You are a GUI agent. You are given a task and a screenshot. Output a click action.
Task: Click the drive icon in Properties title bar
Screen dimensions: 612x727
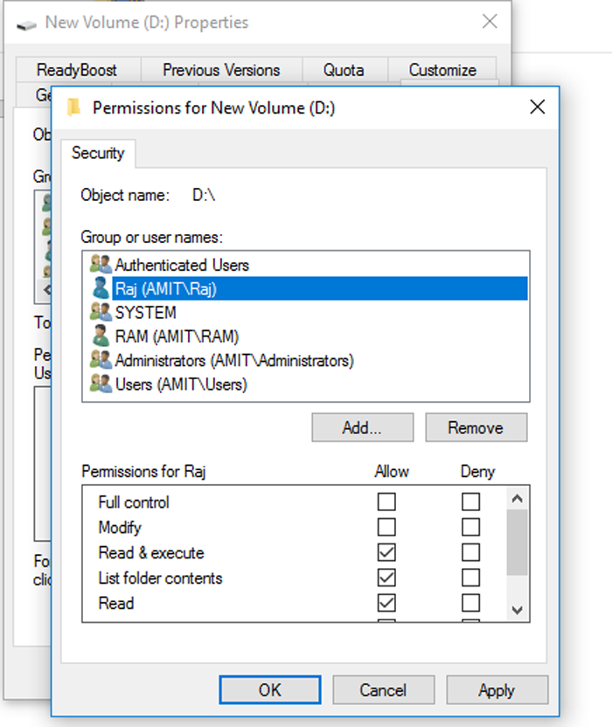[x=26, y=24]
